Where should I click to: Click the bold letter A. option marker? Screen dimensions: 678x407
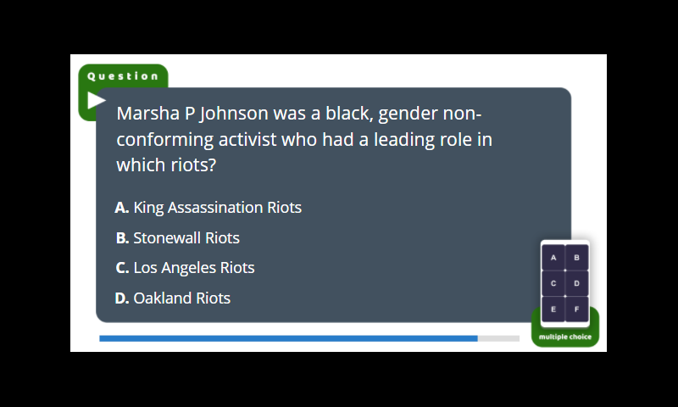coord(122,208)
